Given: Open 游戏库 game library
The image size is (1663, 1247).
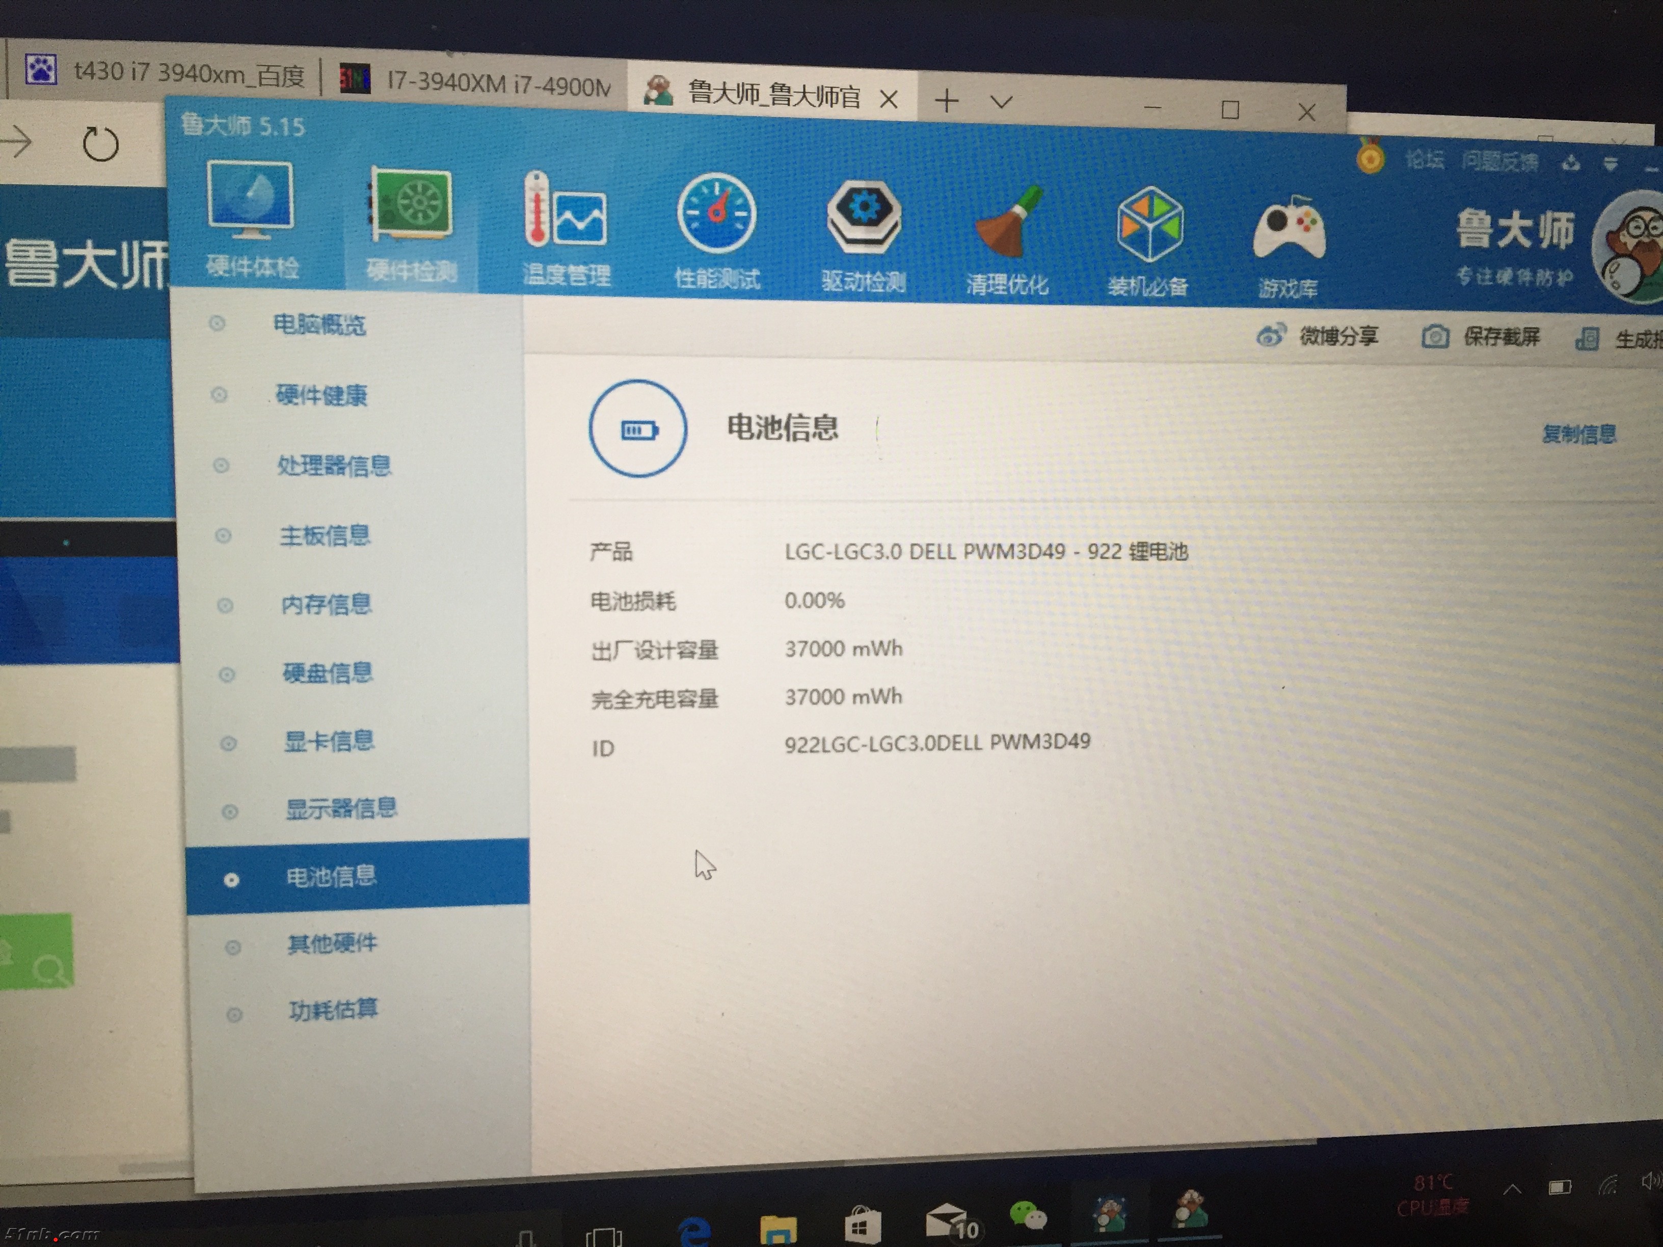Looking at the screenshot, I should 1289,248.
